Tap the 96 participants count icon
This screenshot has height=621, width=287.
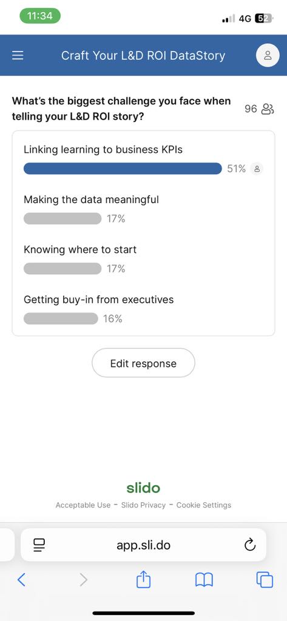[x=268, y=109]
